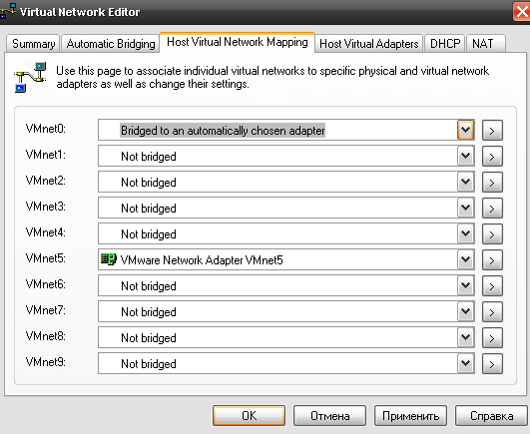Open the VMnet6 dropdown arrow
This screenshot has height=434, width=530.
click(465, 285)
